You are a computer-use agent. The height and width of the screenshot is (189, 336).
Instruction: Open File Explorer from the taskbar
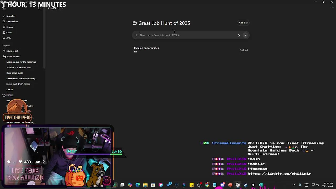point(145,185)
